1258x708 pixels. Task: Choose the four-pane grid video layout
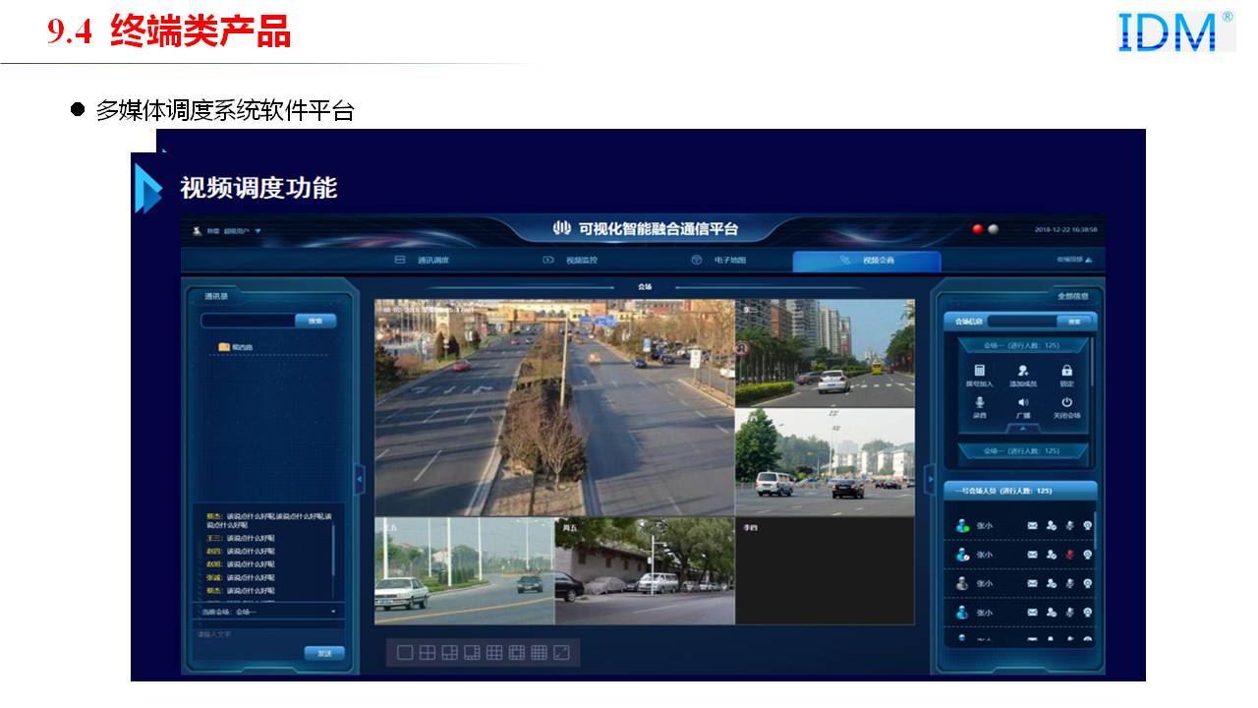(428, 652)
